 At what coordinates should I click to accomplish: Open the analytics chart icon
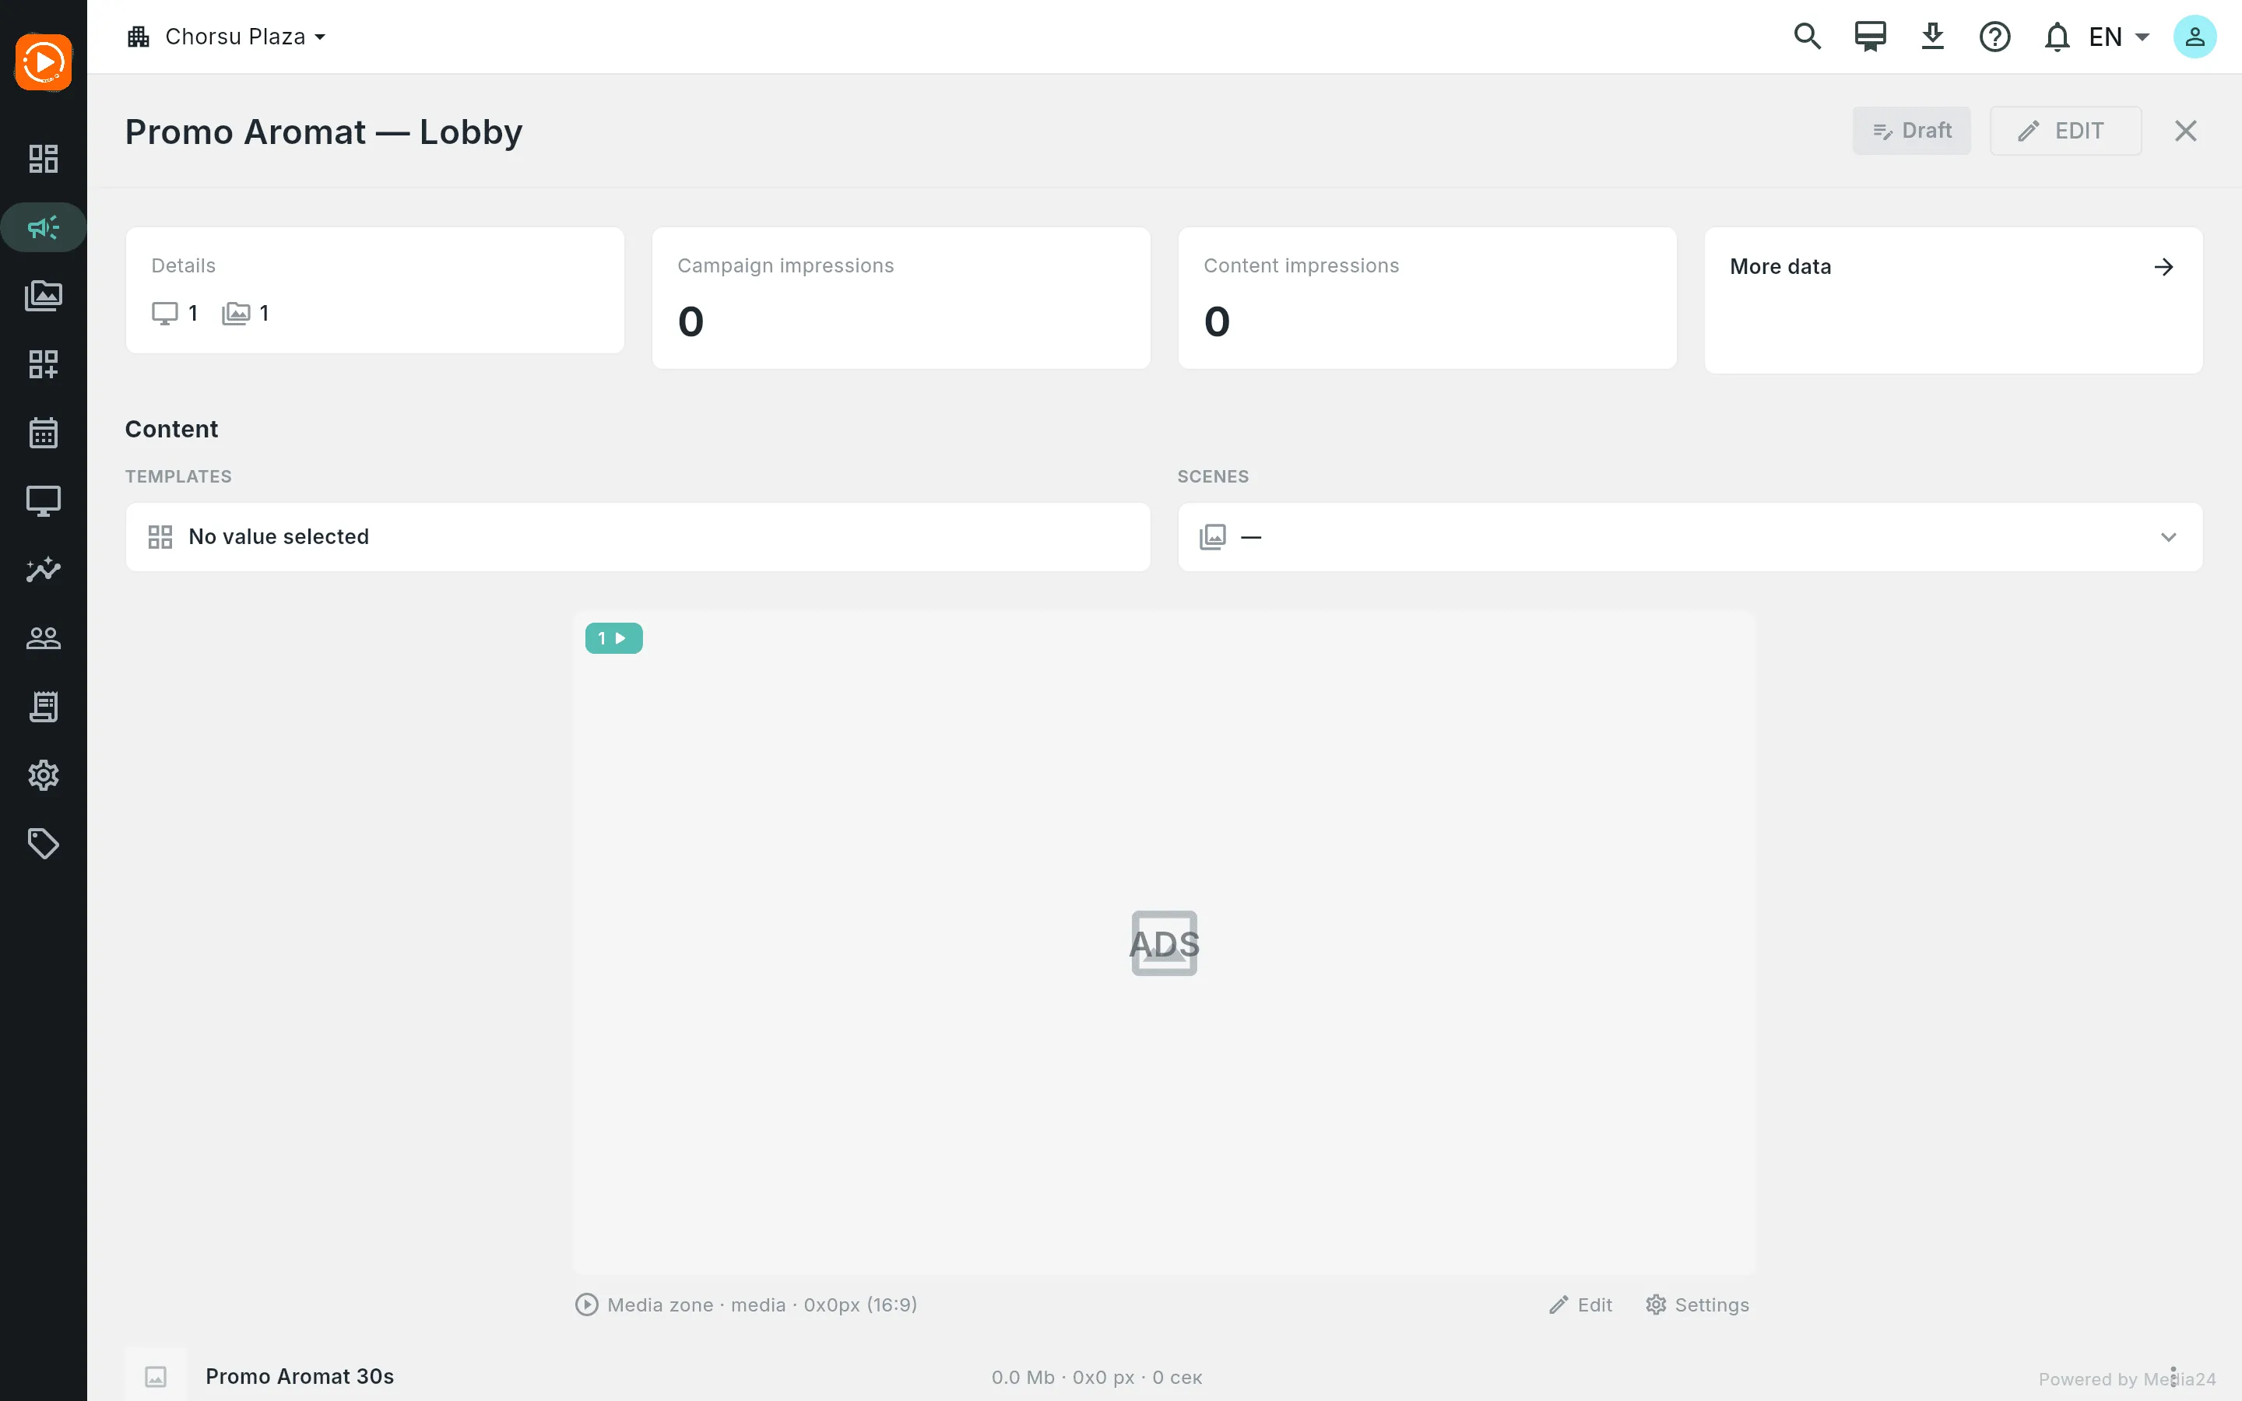(x=43, y=569)
